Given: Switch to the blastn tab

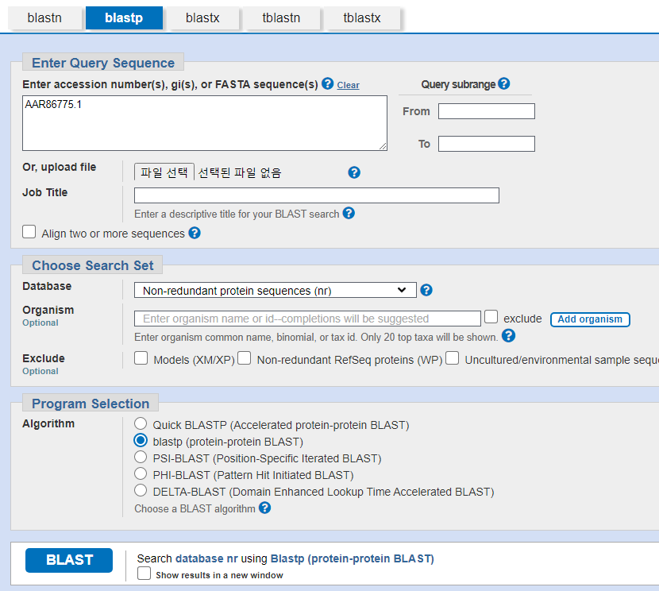Looking at the screenshot, I should tap(44, 18).
